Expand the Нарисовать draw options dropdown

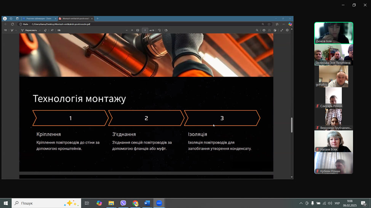tap(40, 30)
